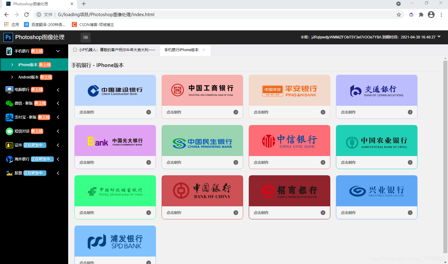Collapse the 手机银行 sidebar menu chevron

tap(58, 51)
